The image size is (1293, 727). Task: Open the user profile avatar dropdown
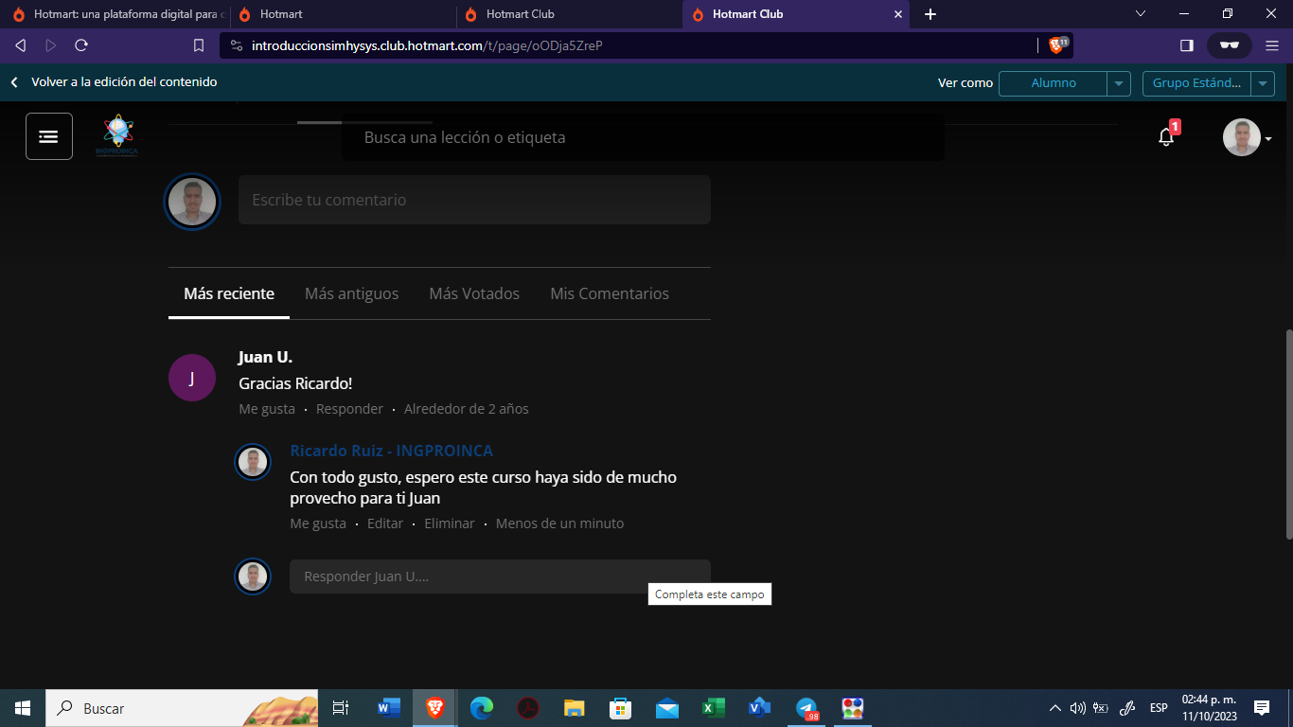[x=1247, y=138]
